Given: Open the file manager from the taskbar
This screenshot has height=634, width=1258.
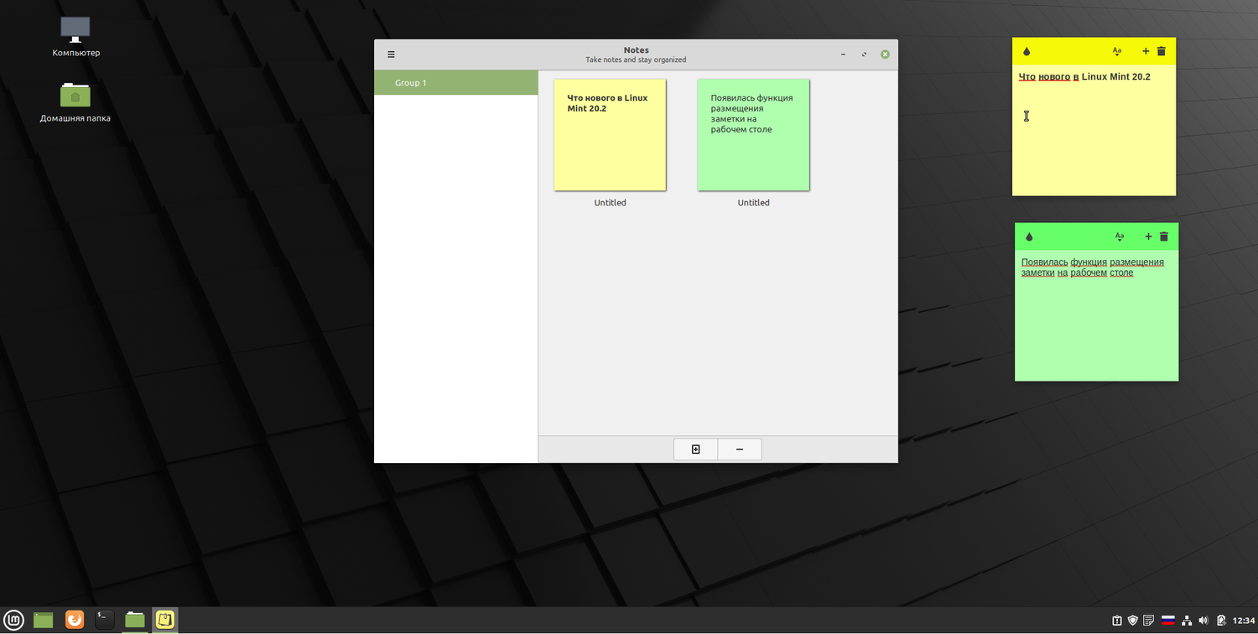Looking at the screenshot, I should (135, 620).
